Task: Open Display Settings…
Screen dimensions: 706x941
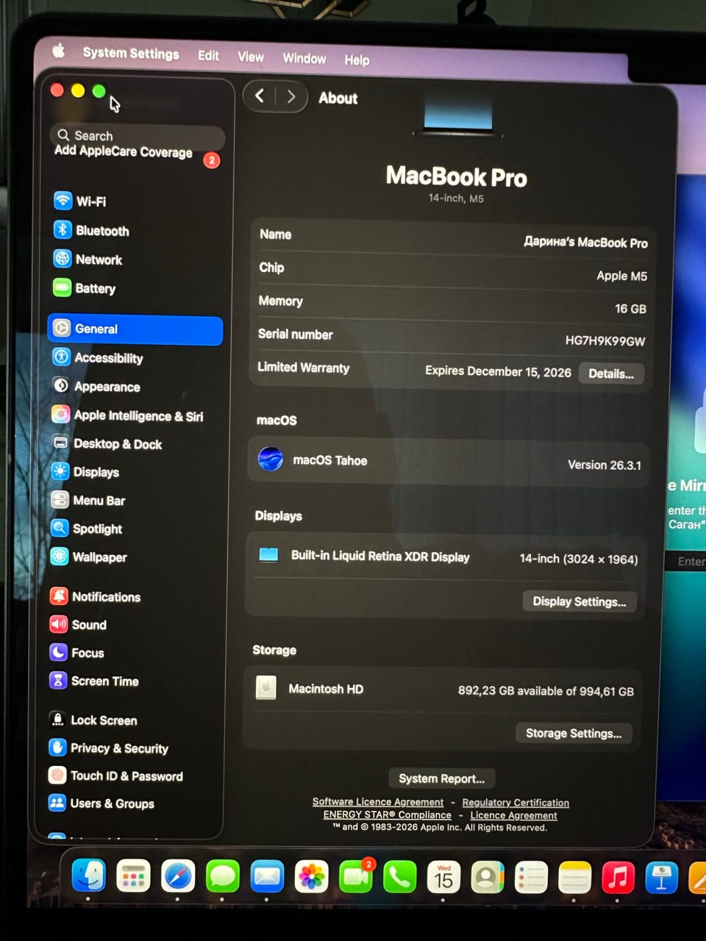Action: coord(579,601)
